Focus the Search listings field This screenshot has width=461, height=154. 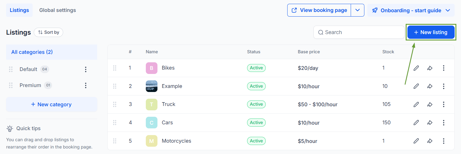(359, 32)
